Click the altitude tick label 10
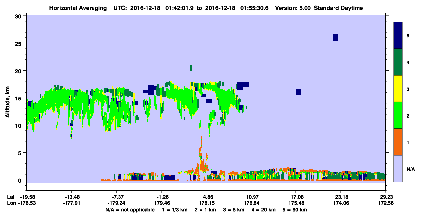The width and height of the screenshot is (428, 219). tap(19, 125)
